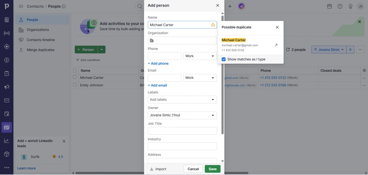Toggle the select-all checkbox in table header
This screenshot has width=368, height=175.
(x=75, y=71)
